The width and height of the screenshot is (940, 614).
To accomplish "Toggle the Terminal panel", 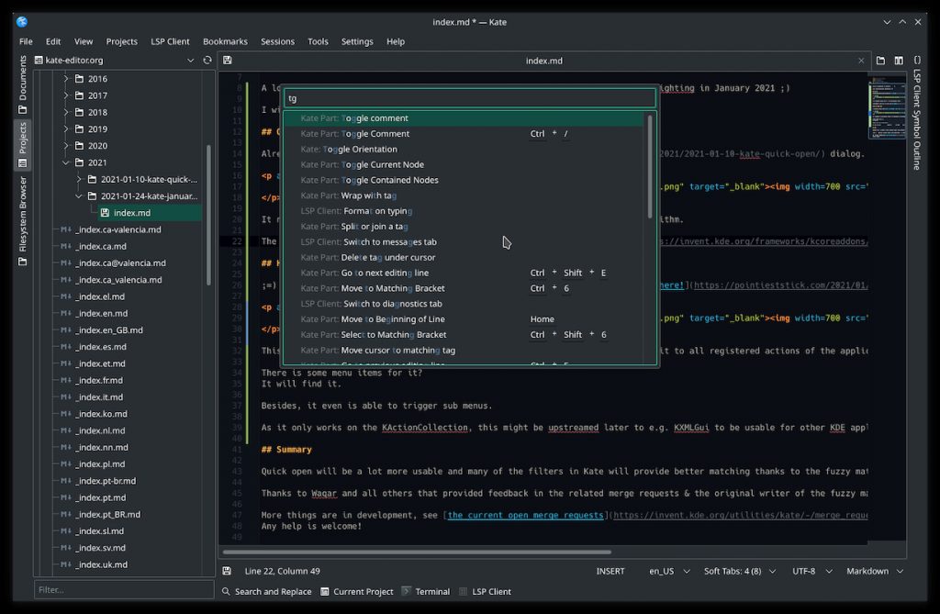I will (426, 592).
